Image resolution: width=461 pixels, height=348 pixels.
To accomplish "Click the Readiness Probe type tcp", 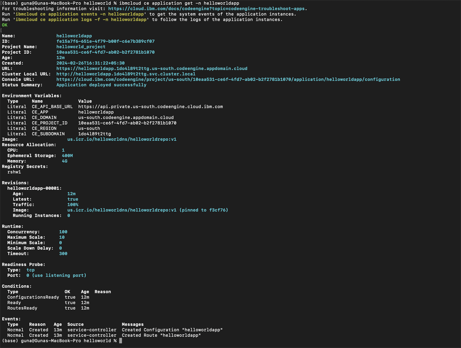I will tap(30, 270).
